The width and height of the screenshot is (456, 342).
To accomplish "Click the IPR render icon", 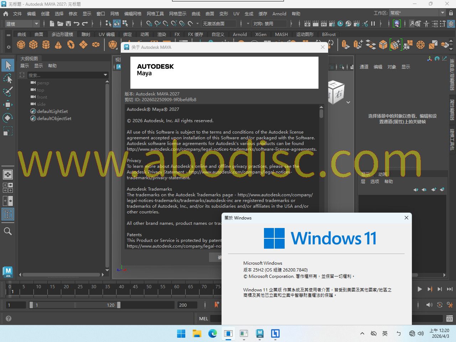I will (324, 24).
